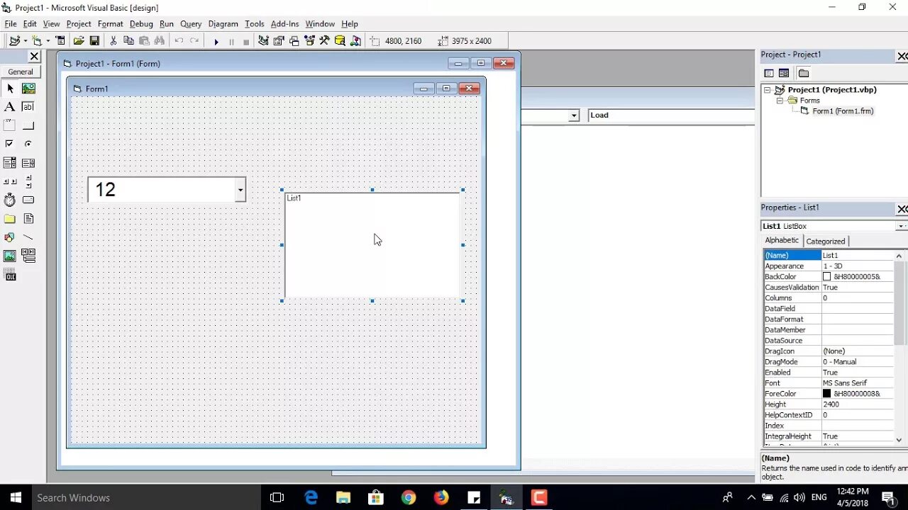Select the Label control tool
Screen dimensions: 908x510
10,107
